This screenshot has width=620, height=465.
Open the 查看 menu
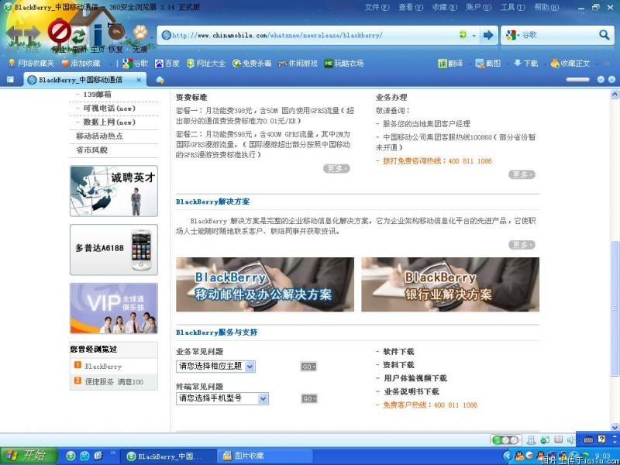pyautogui.click(x=411, y=7)
